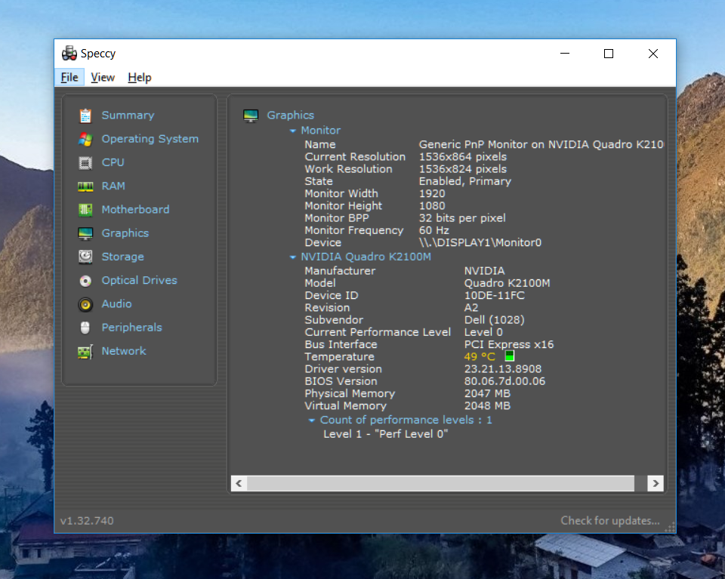Collapse Count of performance levels node
This screenshot has height=579, width=725.
coord(312,420)
